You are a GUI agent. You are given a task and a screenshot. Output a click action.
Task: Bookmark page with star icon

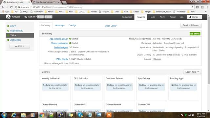(x=193, y=7)
